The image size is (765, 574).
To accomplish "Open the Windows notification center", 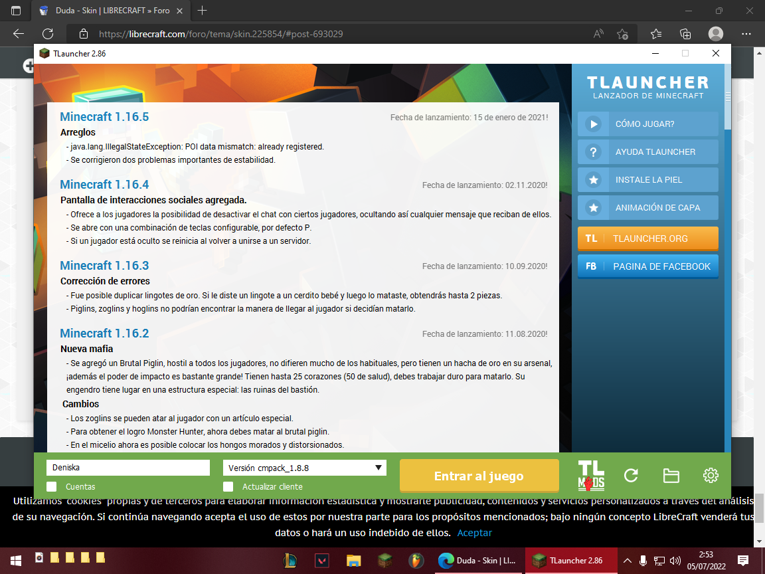I will click(x=743, y=560).
